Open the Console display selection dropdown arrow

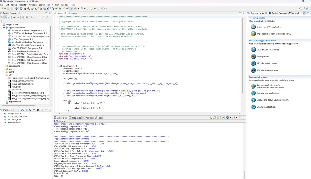click(230, 118)
